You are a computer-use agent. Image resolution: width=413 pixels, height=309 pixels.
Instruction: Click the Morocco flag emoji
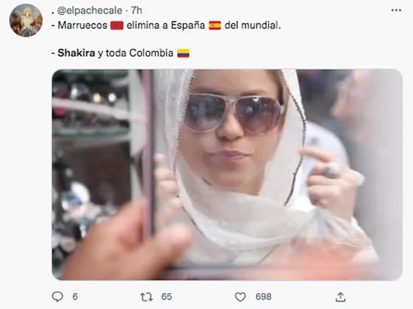(117, 26)
